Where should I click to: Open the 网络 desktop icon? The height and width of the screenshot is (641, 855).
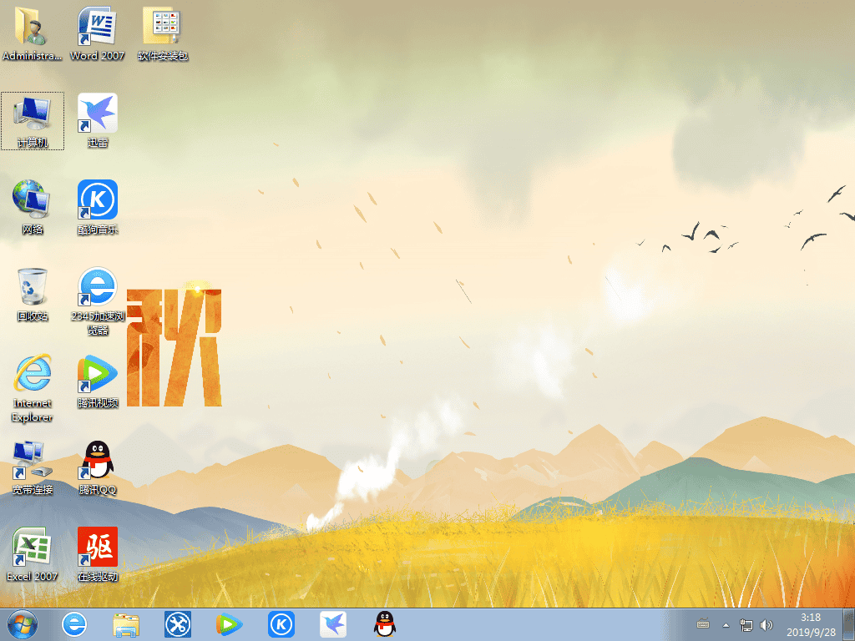(x=33, y=207)
